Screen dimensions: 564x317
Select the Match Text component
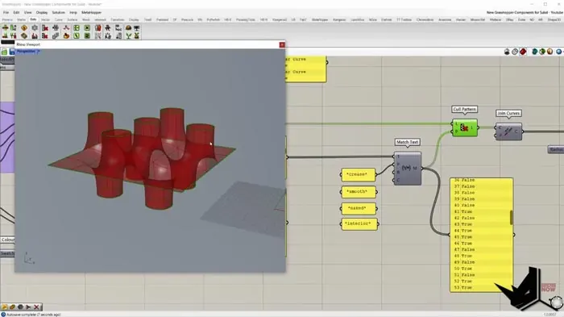point(407,169)
